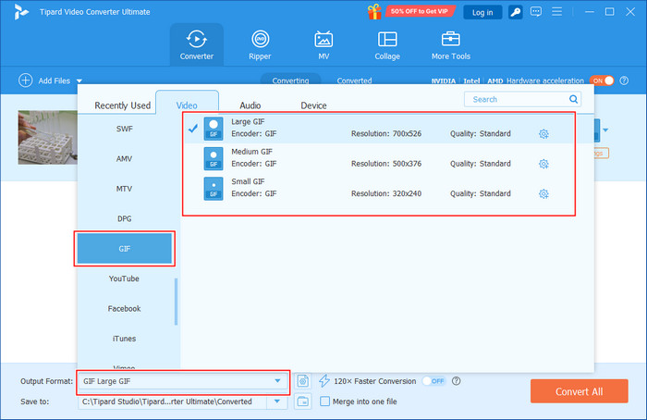Click the gift box promo icon
647x420 pixels.
[x=374, y=11]
